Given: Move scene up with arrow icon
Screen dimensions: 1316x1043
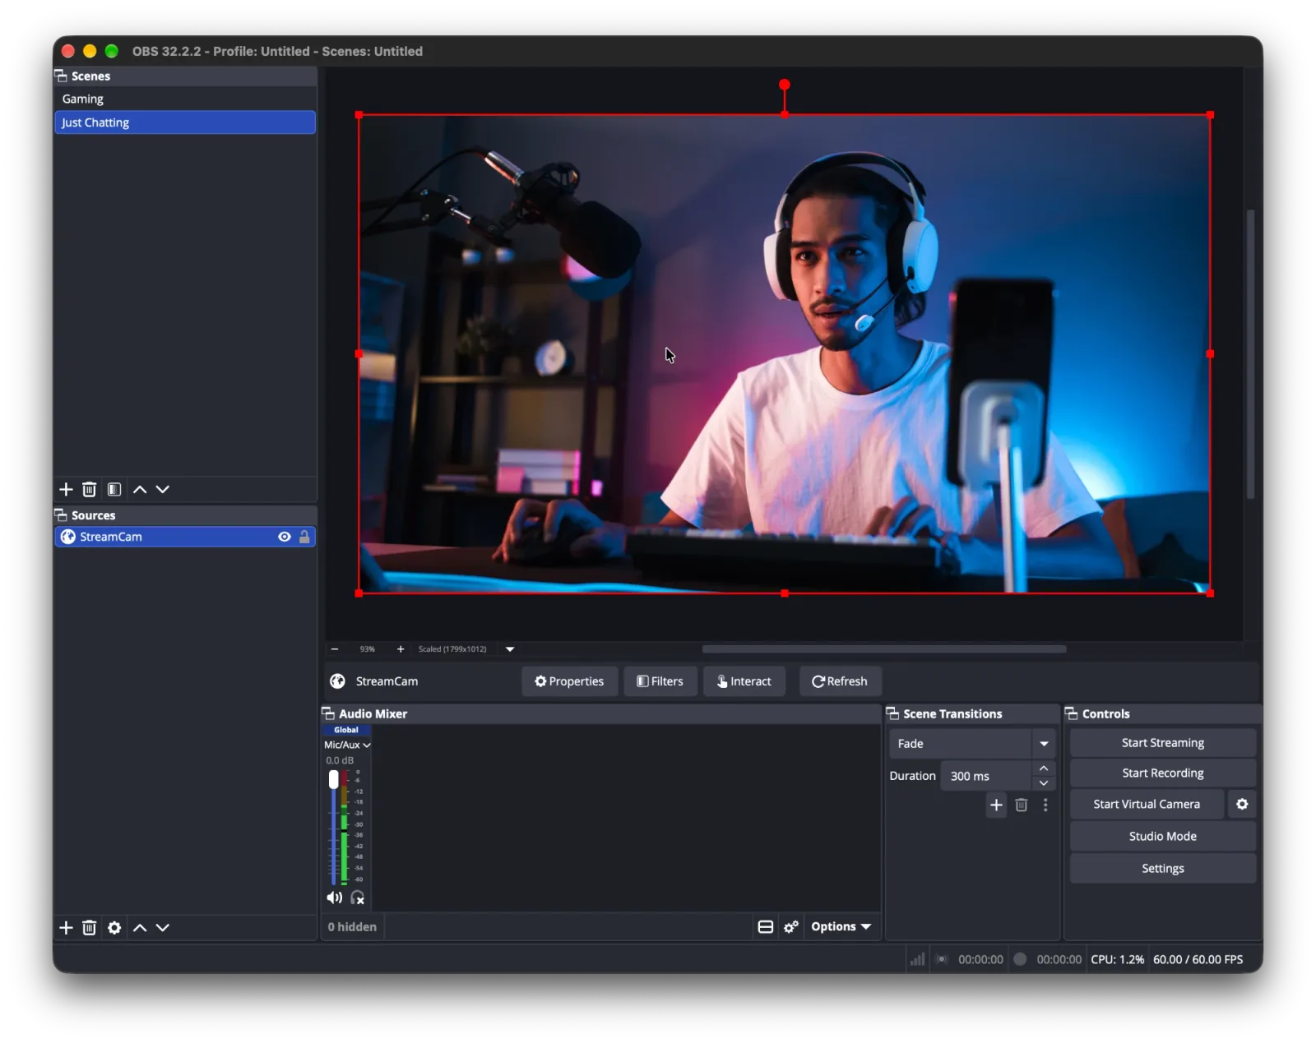Looking at the screenshot, I should [140, 490].
